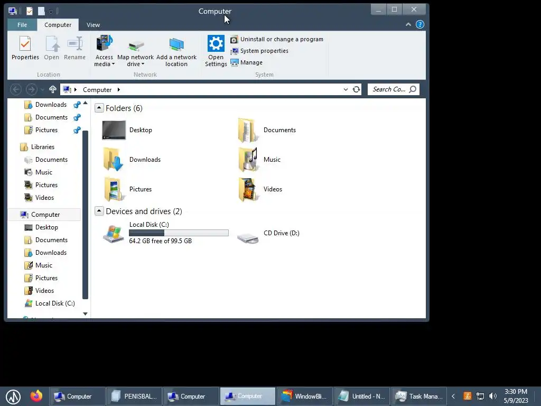This screenshot has height=406, width=541.
Task: Select the Music folder in main pane
Action: (x=259, y=160)
